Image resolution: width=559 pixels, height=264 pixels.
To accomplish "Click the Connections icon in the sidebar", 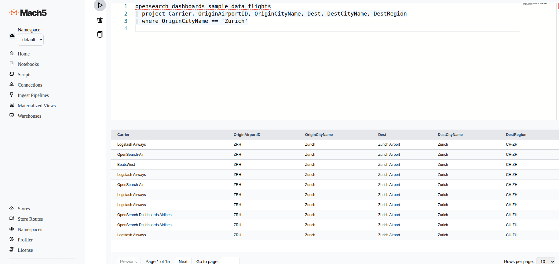I will tap(12, 84).
